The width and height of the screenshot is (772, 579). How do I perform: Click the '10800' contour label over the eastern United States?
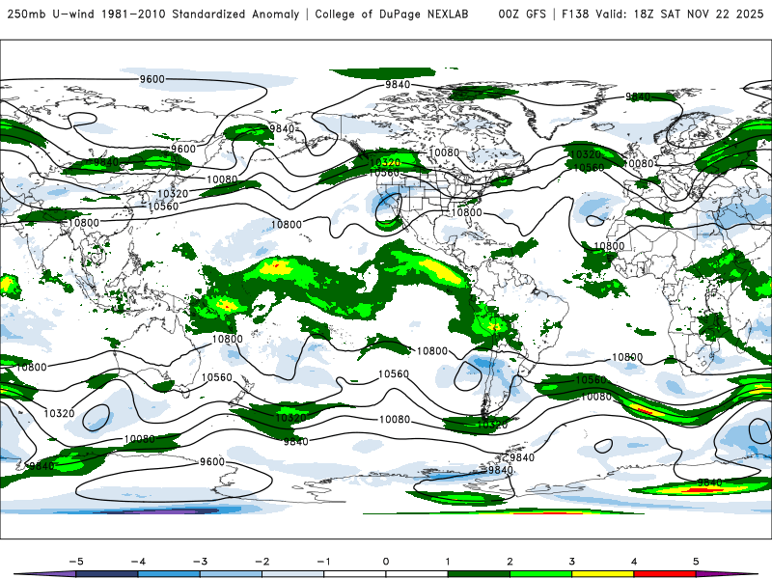tap(467, 212)
